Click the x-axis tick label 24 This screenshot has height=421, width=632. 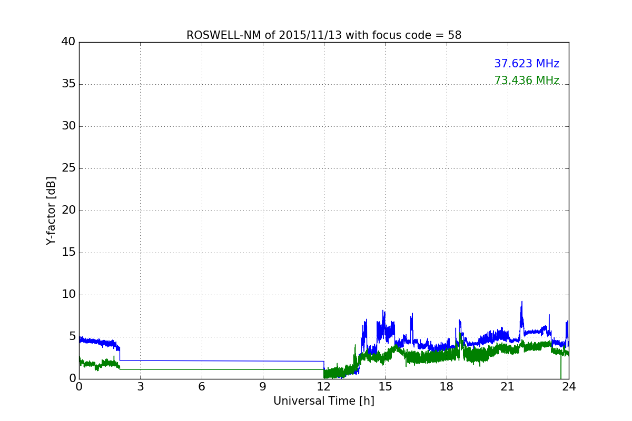[569, 387]
